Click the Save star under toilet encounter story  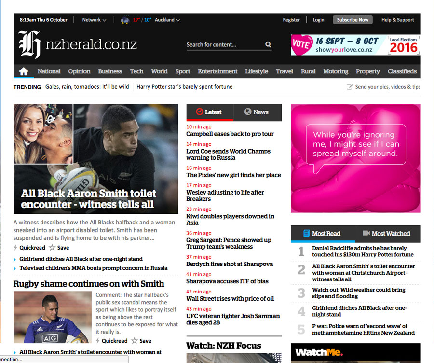click(52, 248)
